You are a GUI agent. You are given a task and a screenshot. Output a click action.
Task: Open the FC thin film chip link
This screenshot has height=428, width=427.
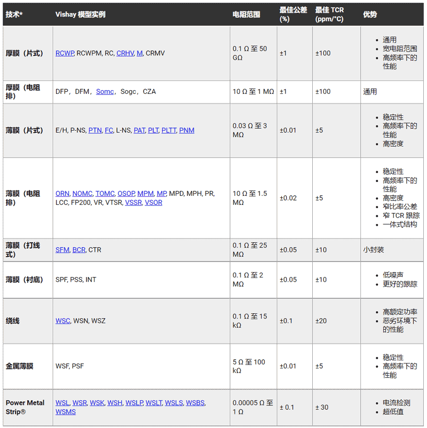click(x=109, y=130)
